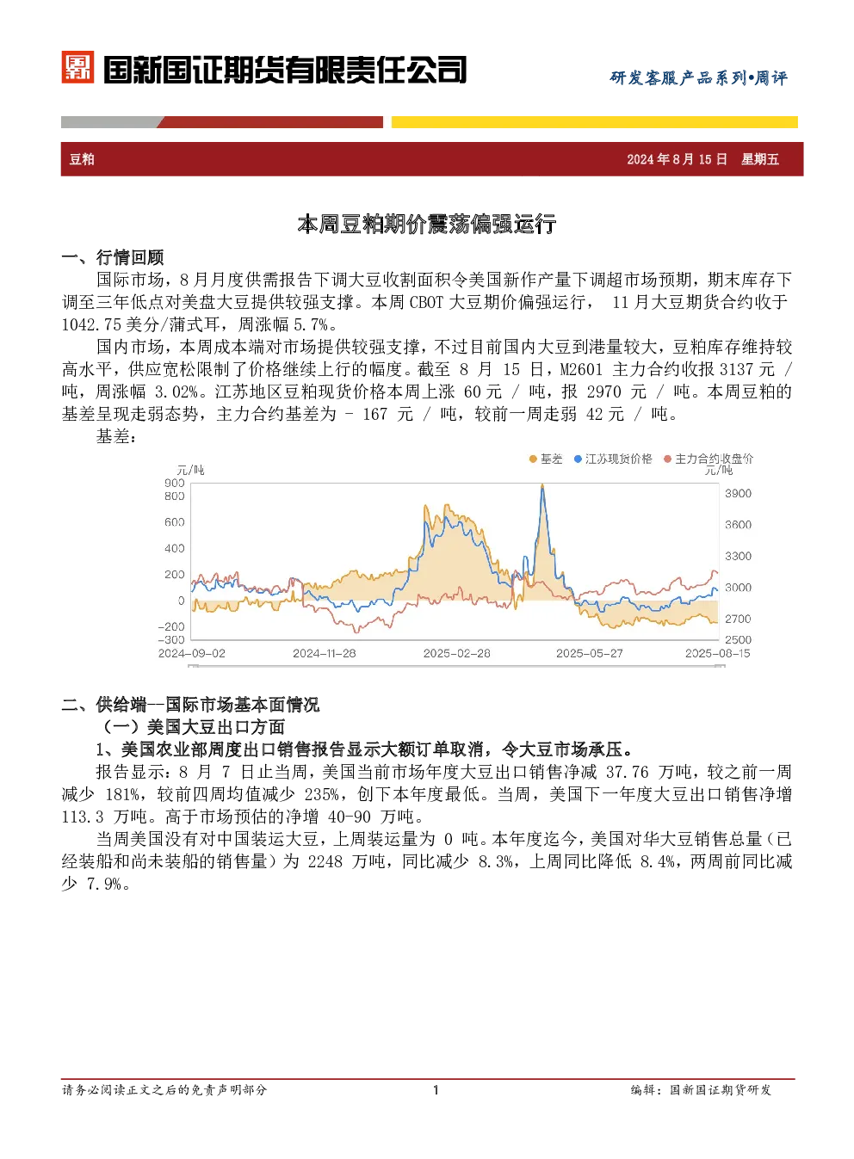Click the 研发客服产品系列•周评 header text
The width and height of the screenshot is (854, 1159).
pyautogui.click(x=698, y=78)
